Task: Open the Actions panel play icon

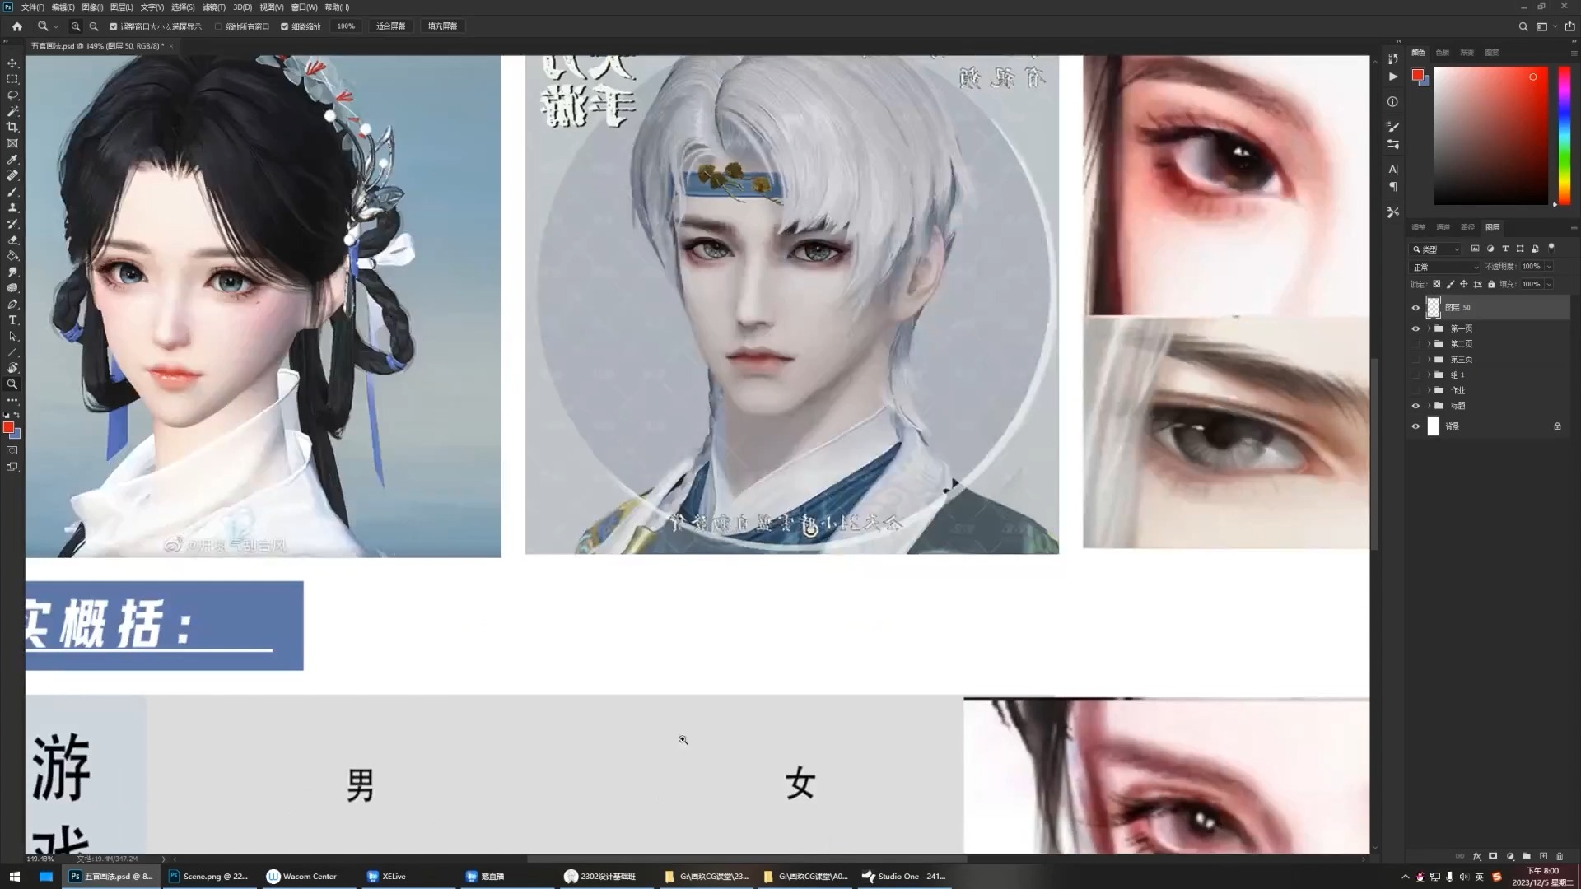Action: 1392,77
